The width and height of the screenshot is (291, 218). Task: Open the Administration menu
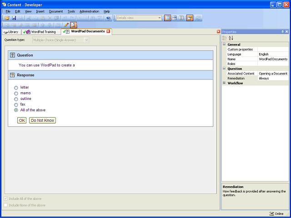coord(89,11)
